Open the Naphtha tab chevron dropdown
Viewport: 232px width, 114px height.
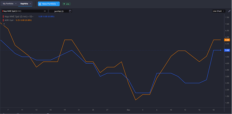[x=30, y=4]
